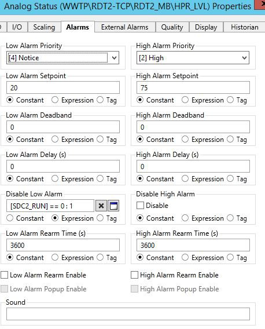The width and height of the screenshot is (265, 329).
Task: Open the Display tab
Action: coord(206,27)
